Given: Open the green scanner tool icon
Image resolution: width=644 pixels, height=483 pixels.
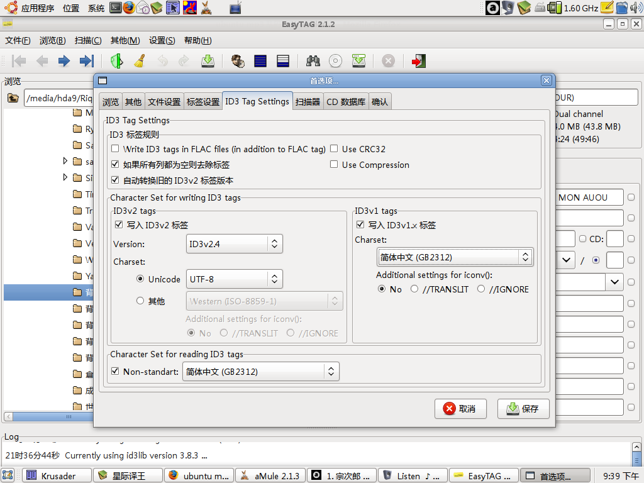Looking at the screenshot, I should [116, 61].
